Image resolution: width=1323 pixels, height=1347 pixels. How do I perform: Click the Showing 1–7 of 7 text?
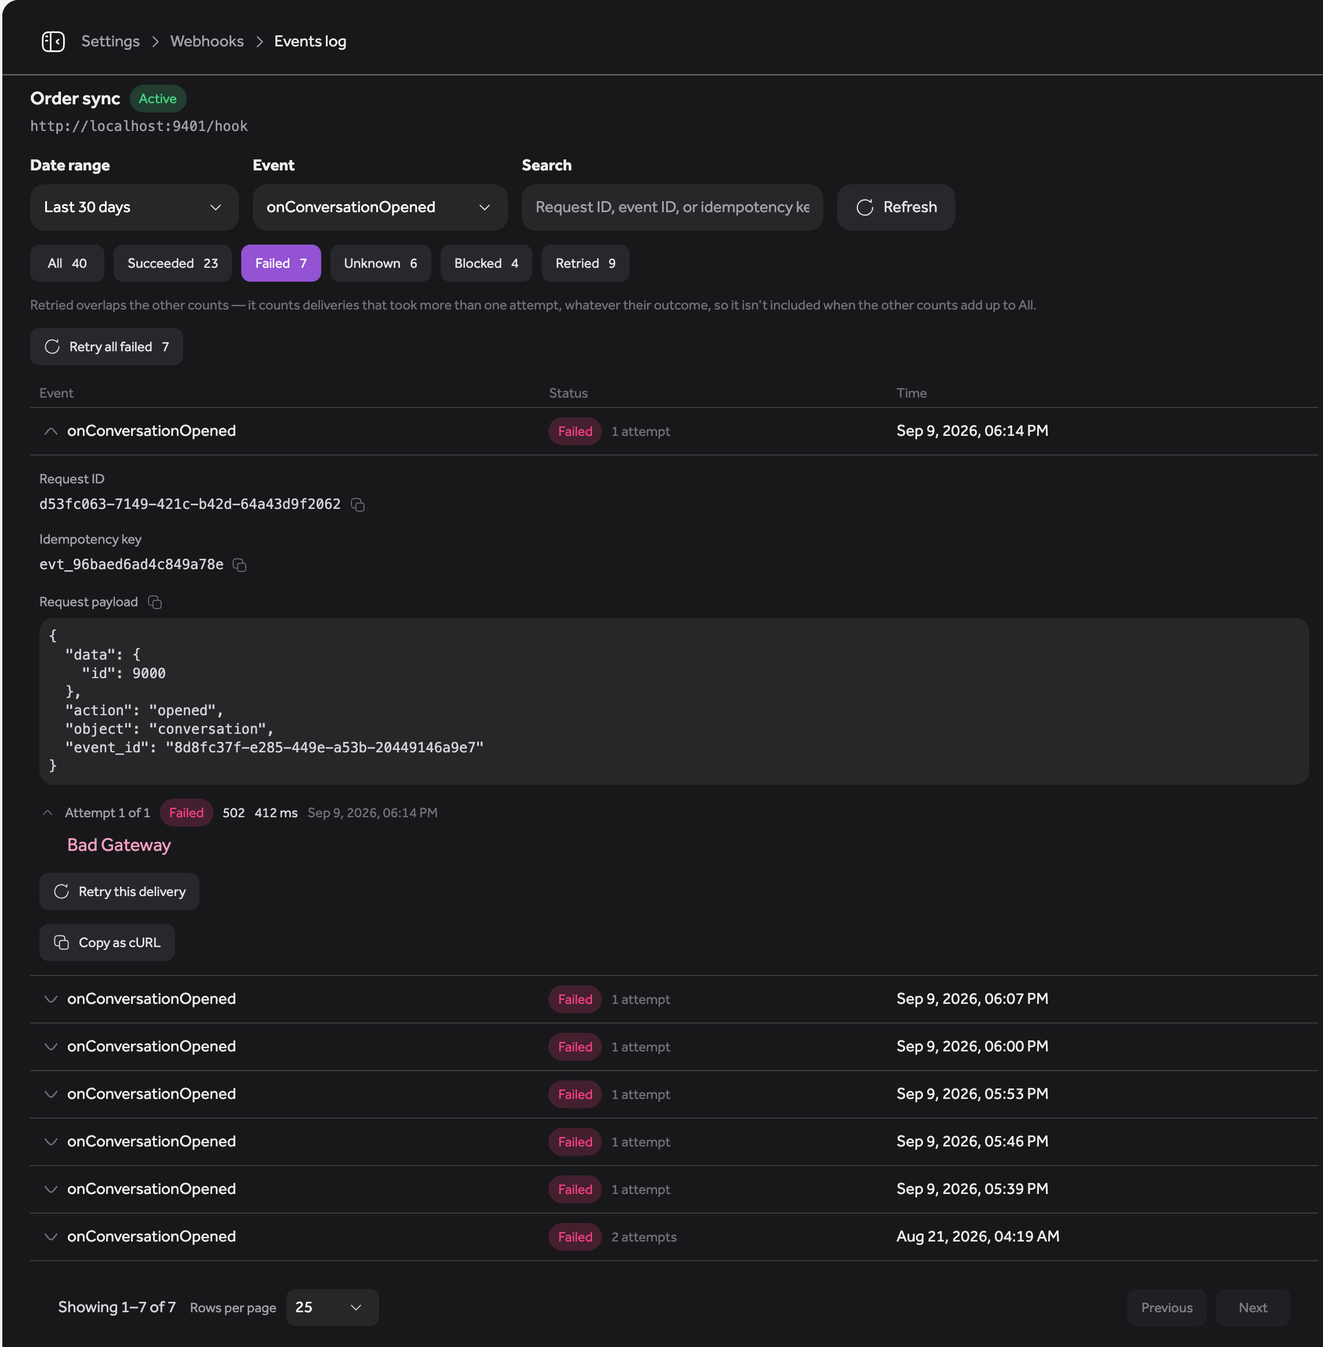tap(117, 1308)
